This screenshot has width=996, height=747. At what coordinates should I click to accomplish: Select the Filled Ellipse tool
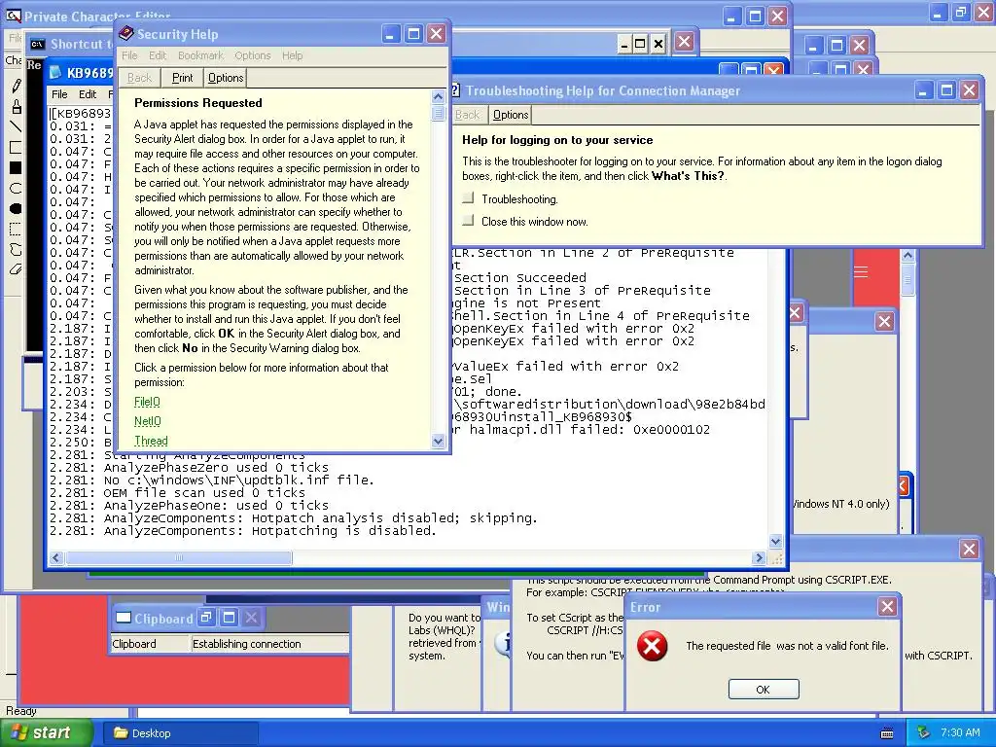click(x=16, y=208)
